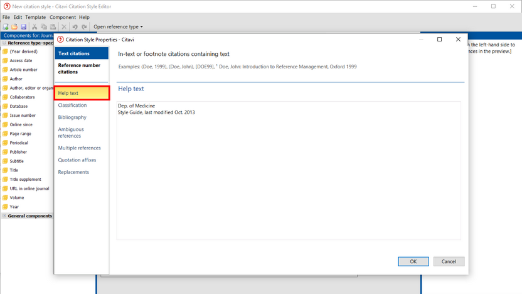Click the icon next to Subtitle
The image size is (522, 294).
pyautogui.click(x=5, y=161)
